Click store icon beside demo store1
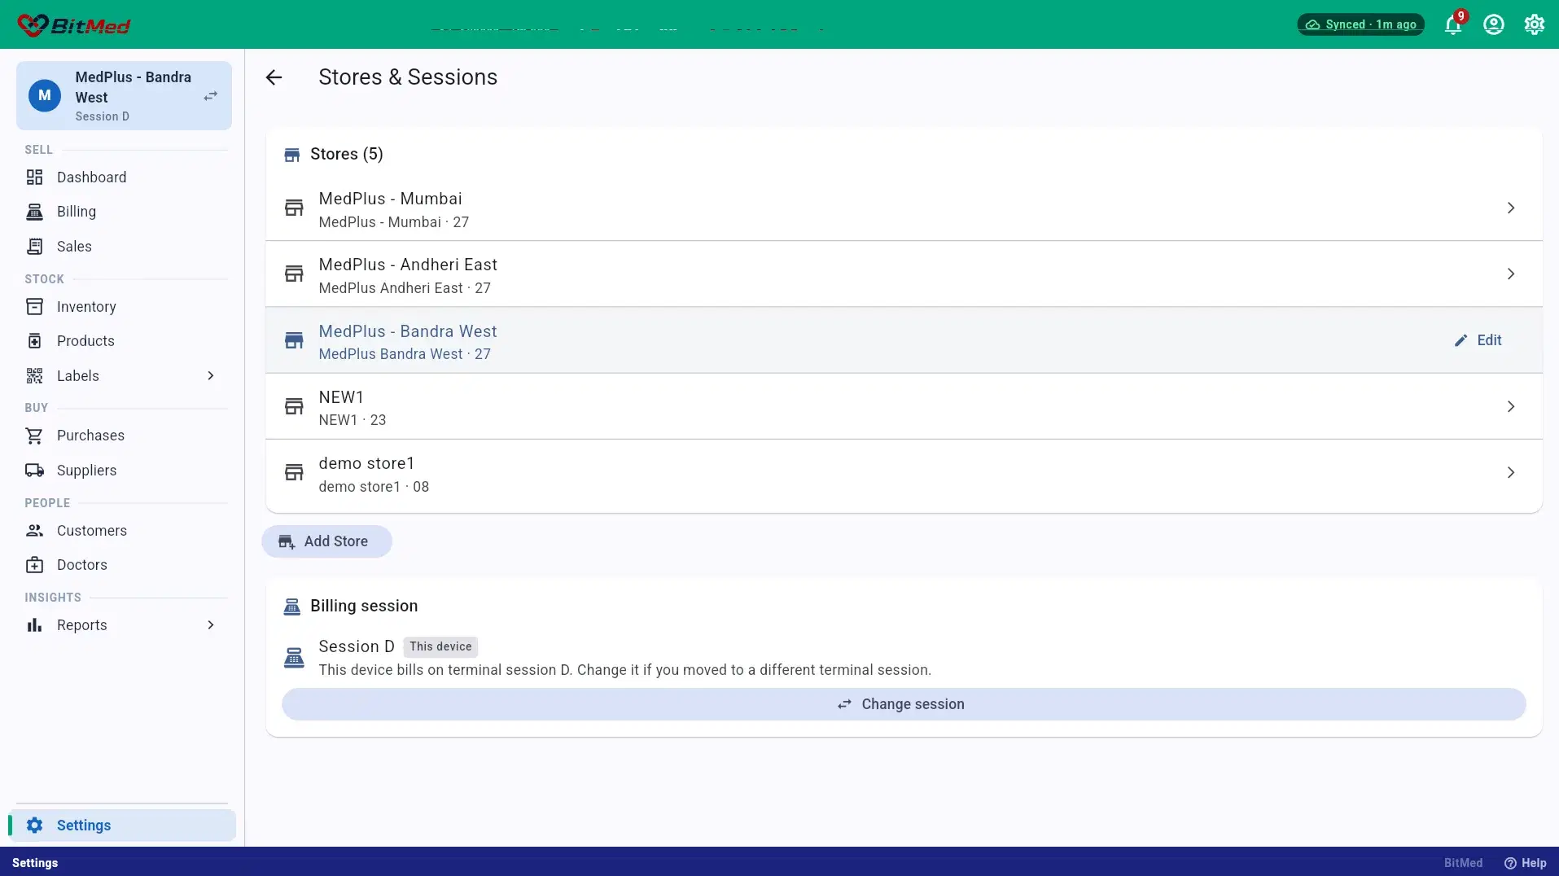Viewport: 1559px width, 876px height. 294,473
